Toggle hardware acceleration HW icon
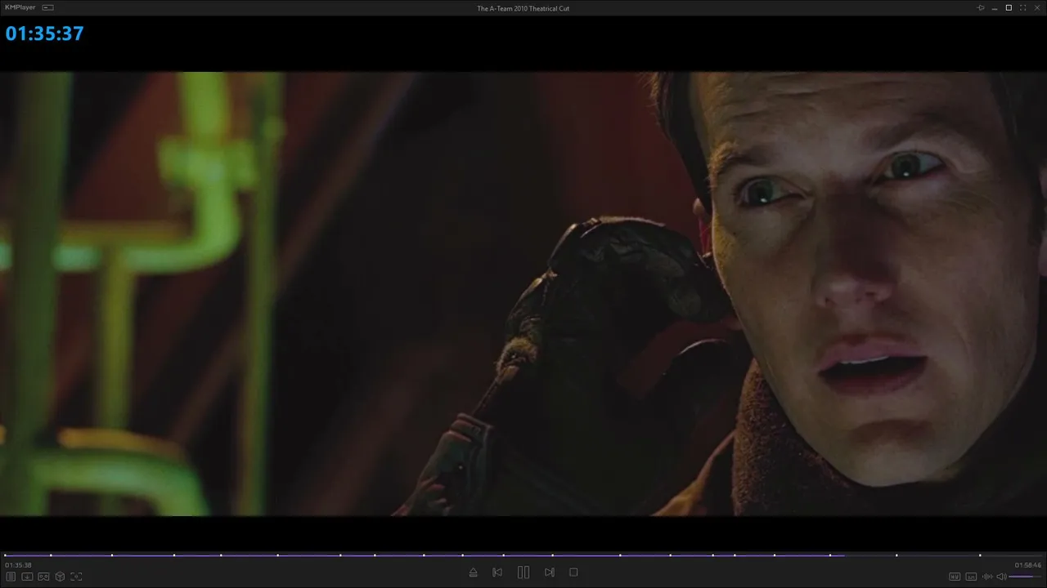Viewport: 1047px width, 588px height. pyautogui.click(x=955, y=577)
